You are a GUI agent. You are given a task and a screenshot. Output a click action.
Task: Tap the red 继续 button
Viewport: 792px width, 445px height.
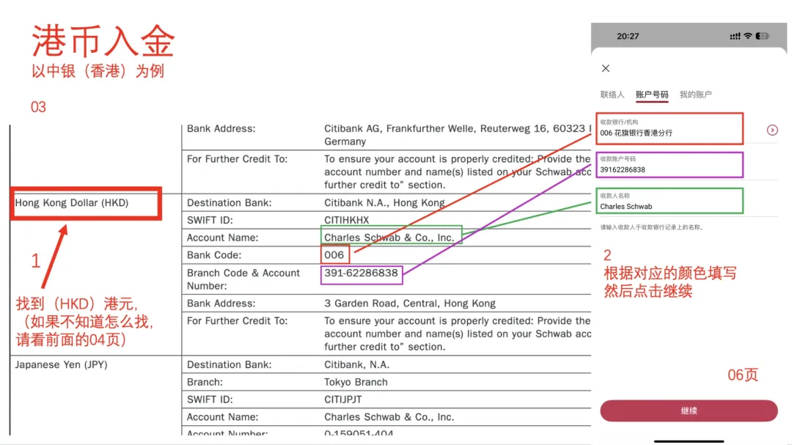point(689,411)
